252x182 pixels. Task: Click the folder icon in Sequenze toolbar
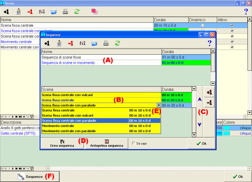94,43
